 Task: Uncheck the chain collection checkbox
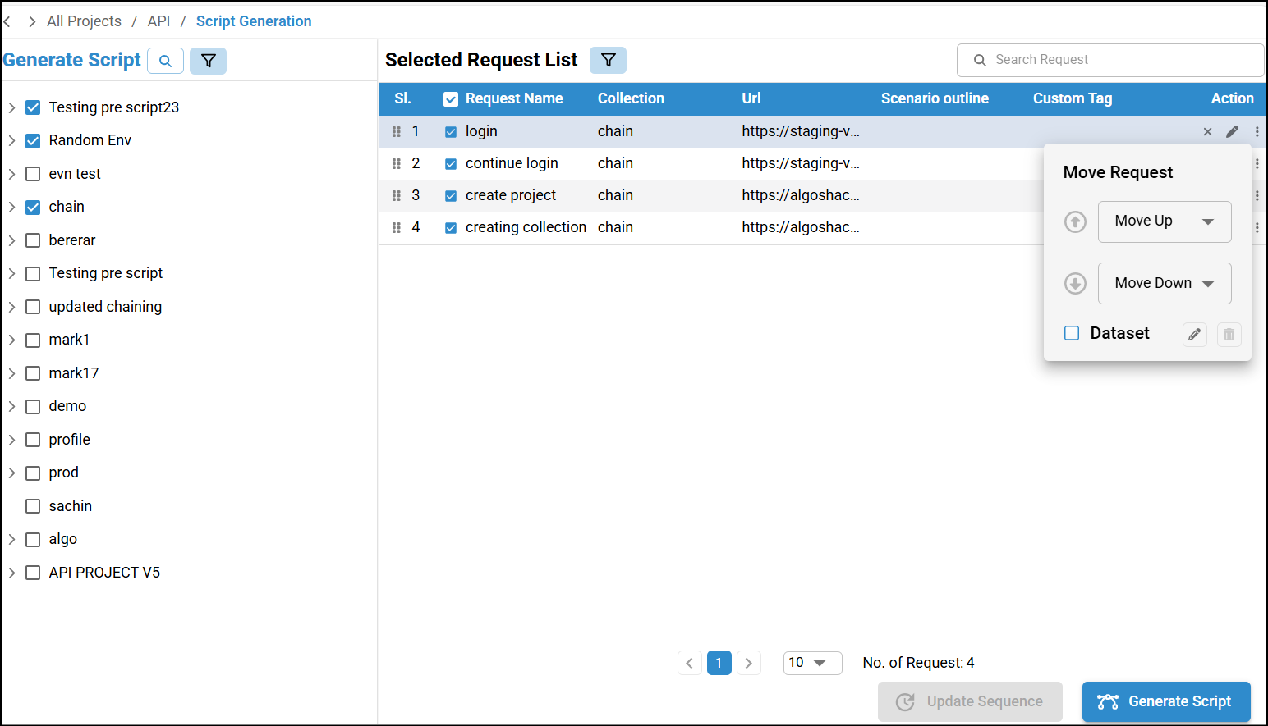33,207
